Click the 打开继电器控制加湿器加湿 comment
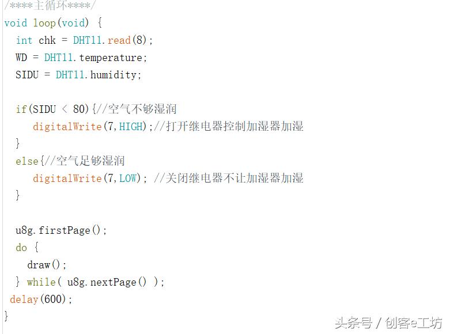The width and height of the screenshot is (450, 334). click(235, 127)
